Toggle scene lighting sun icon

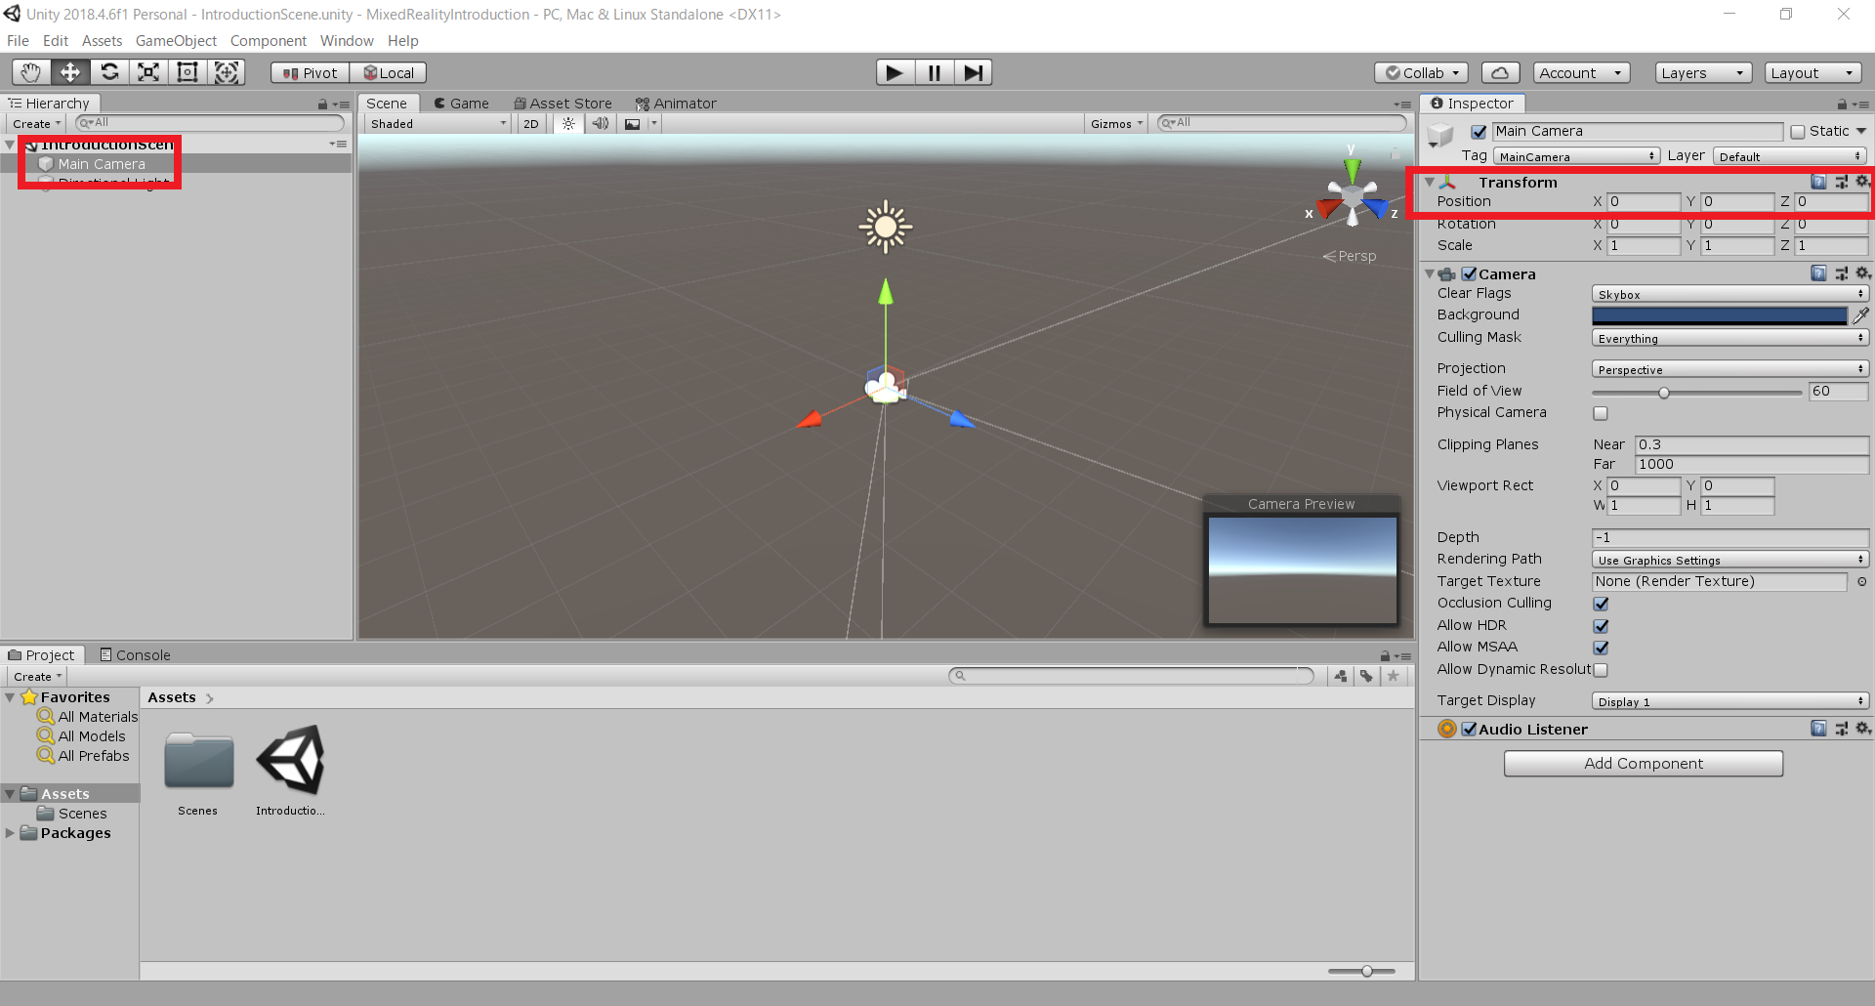tap(568, 124)
